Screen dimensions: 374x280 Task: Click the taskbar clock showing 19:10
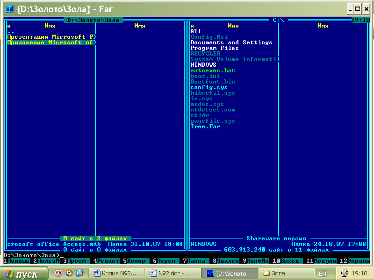pos(360,273)
